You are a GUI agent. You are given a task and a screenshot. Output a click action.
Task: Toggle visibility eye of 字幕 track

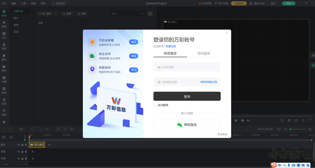(x=19, y=159)
